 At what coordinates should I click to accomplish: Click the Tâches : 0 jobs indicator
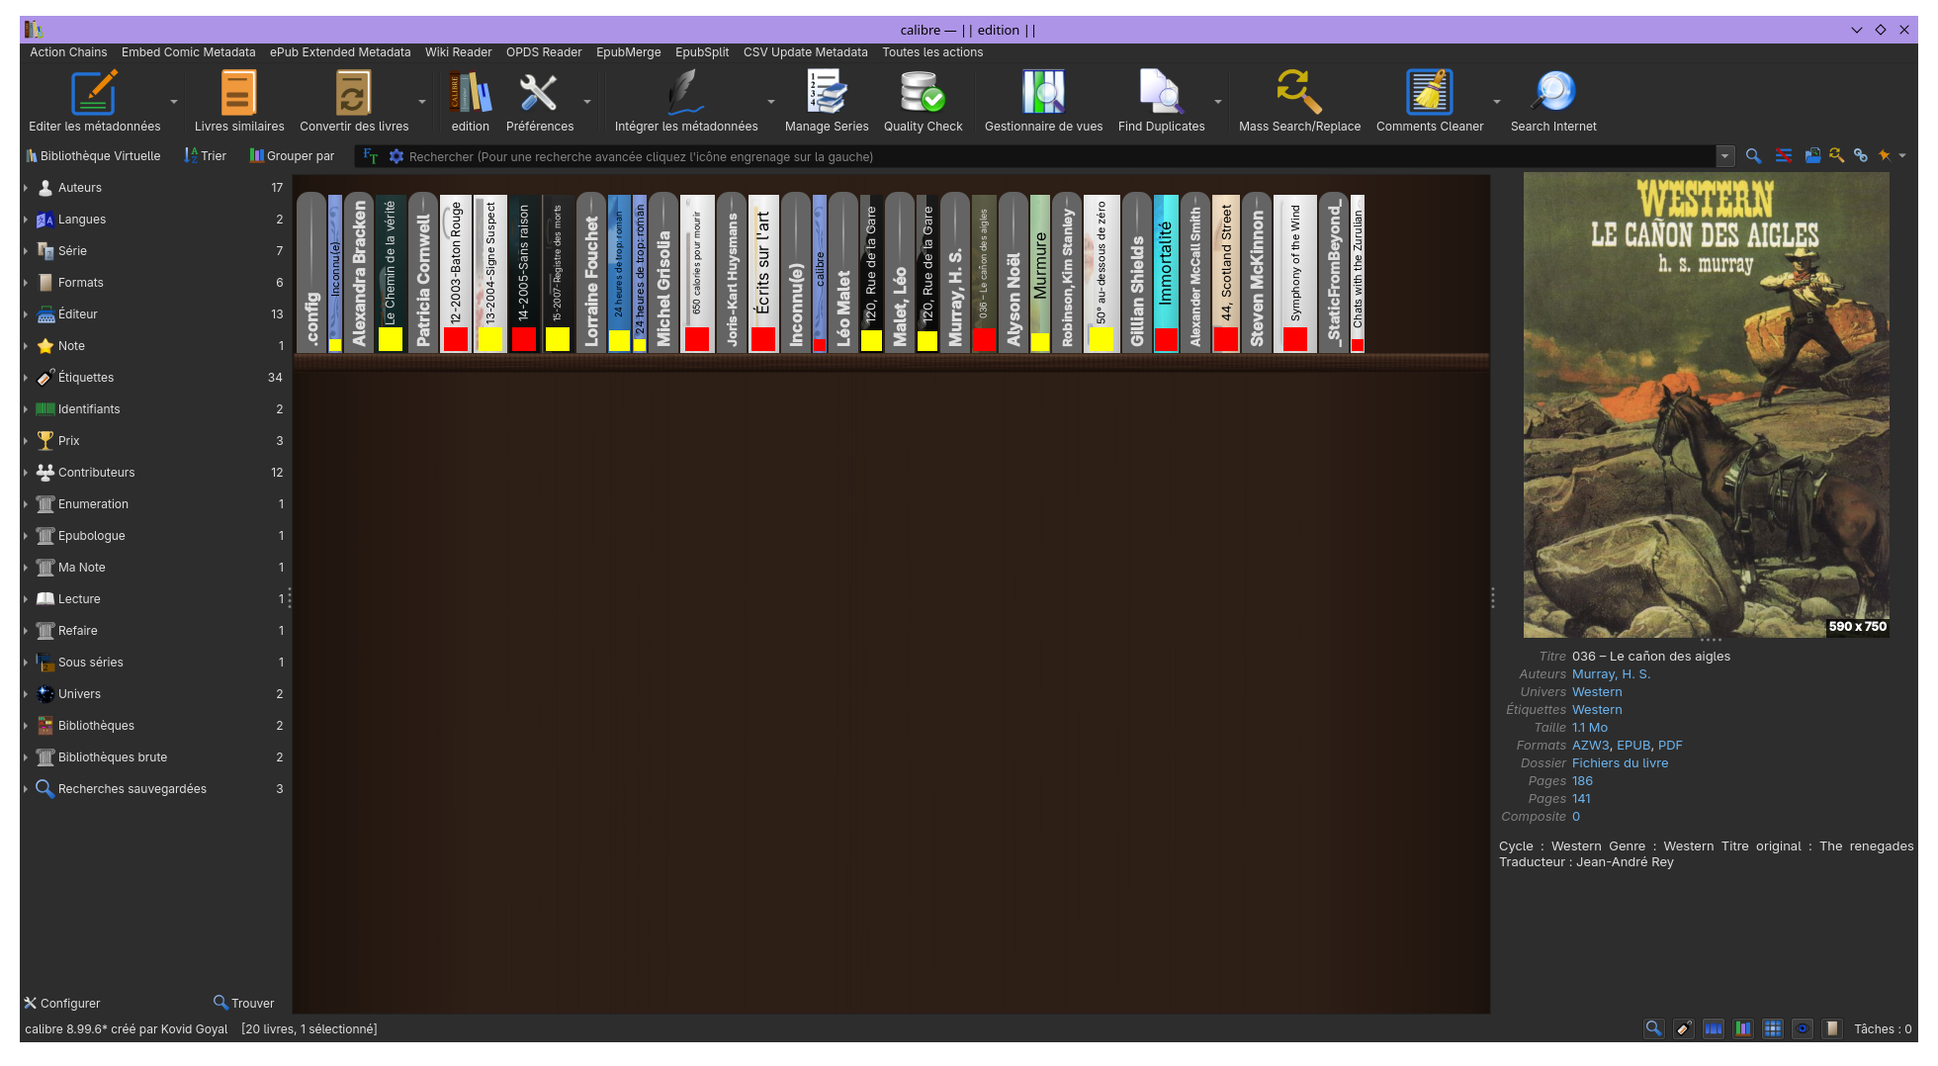tap(1883, 1029)
